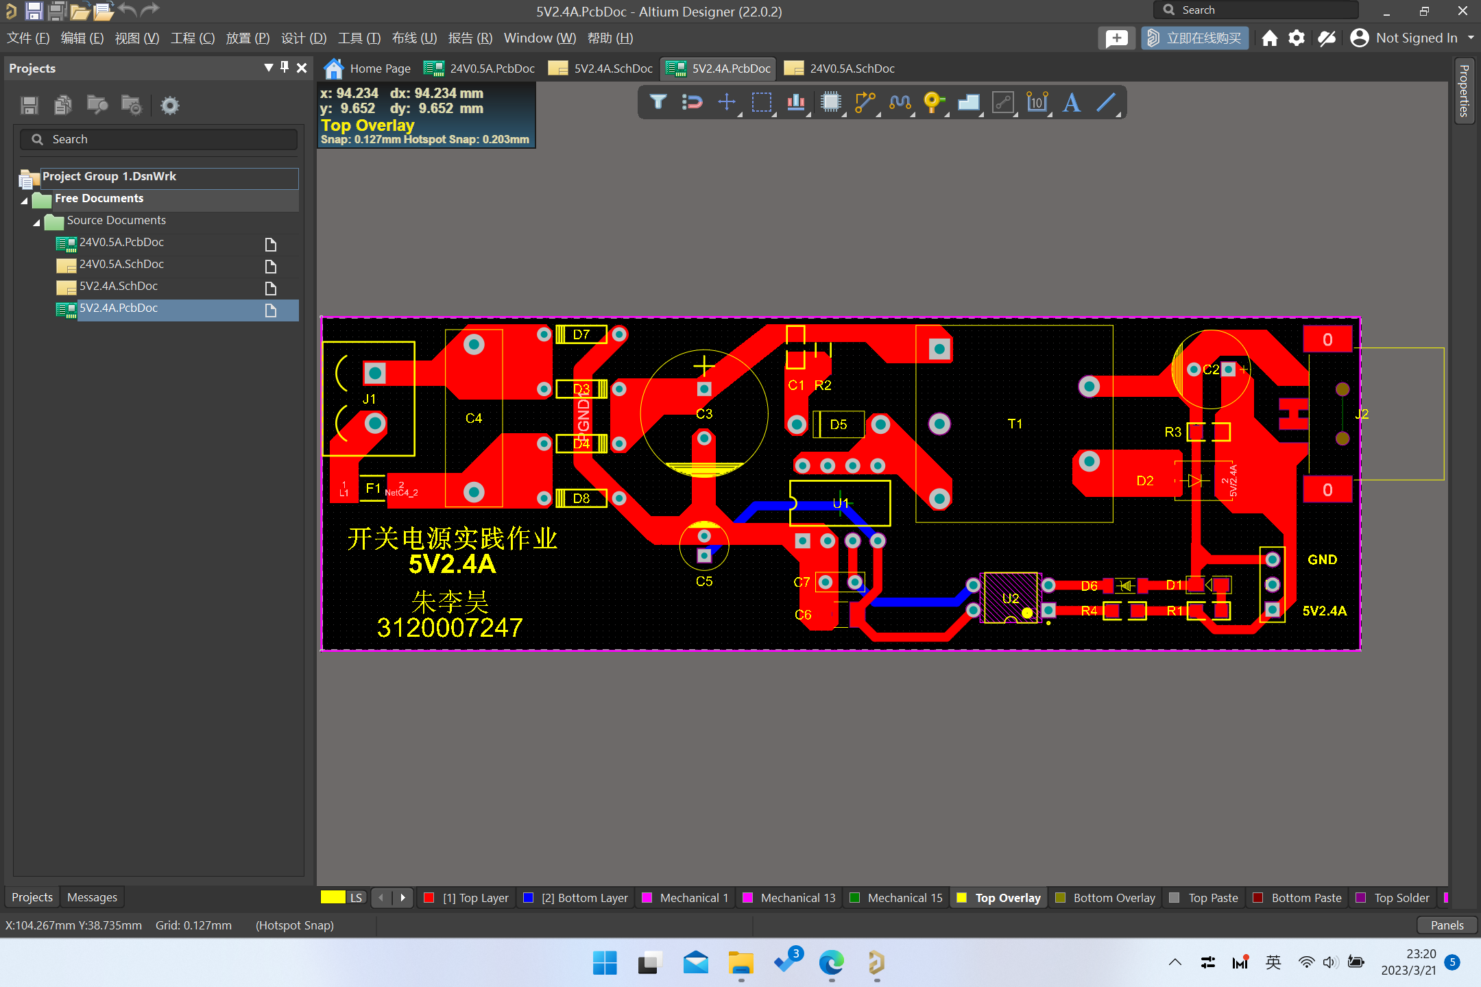Collapse the Source Documents folder
Screen dimensions: 1481x987
(x=36, y=221)
